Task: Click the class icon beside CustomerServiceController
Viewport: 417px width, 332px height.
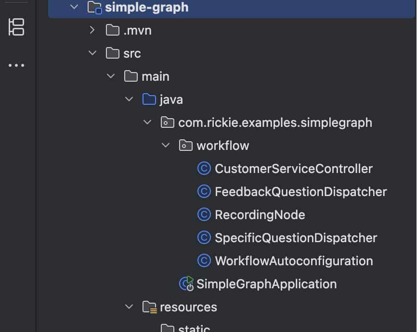Action: click(x=204, y=169)
